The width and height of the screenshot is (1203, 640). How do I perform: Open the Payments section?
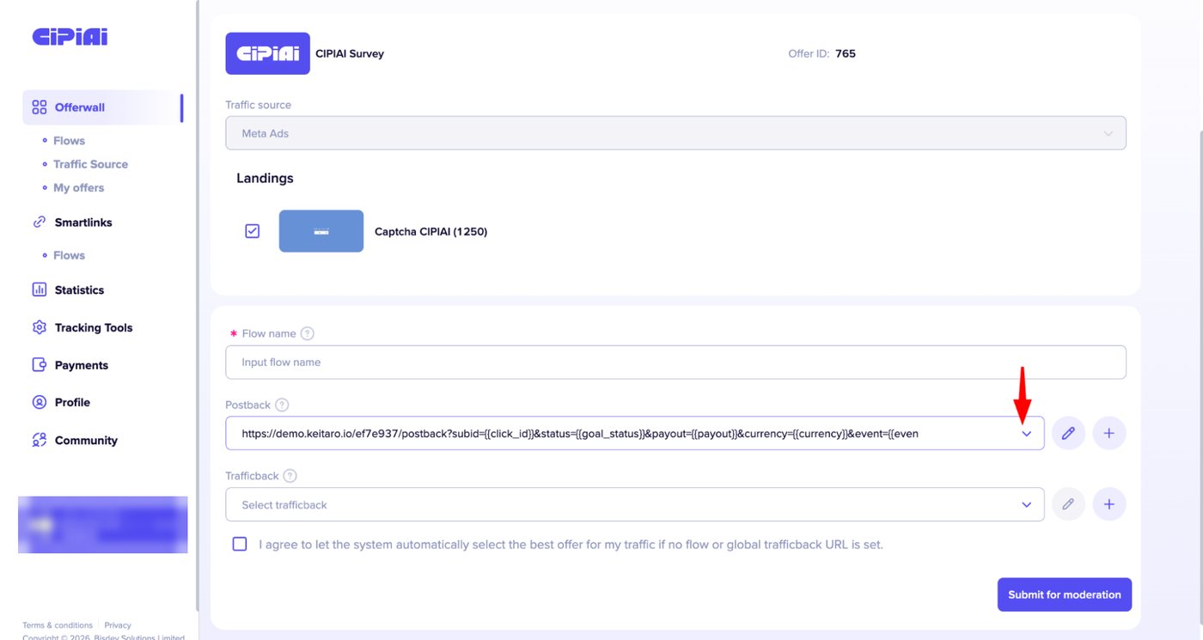[82, 365]
